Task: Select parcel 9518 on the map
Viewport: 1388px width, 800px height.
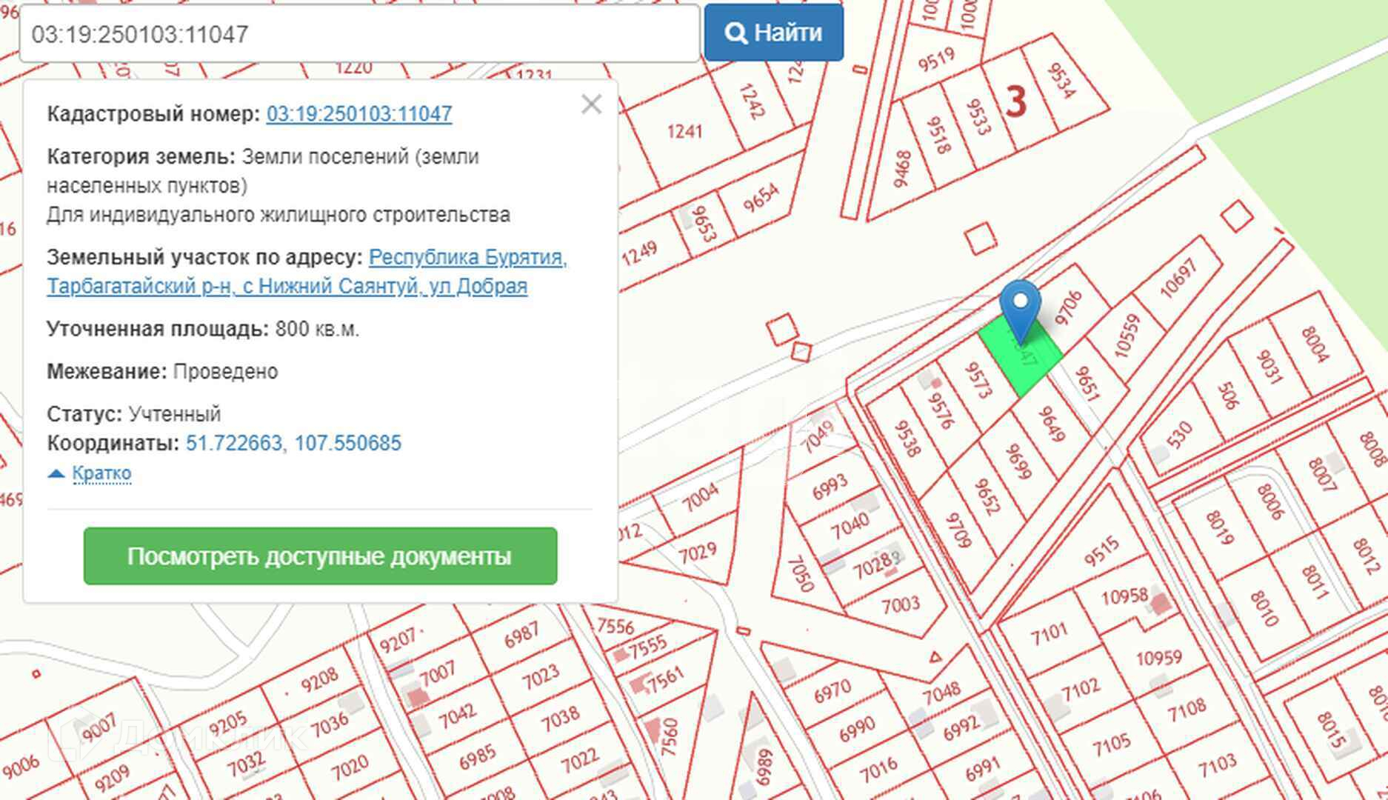Action: pyautogui.click(x=938, y=134)
